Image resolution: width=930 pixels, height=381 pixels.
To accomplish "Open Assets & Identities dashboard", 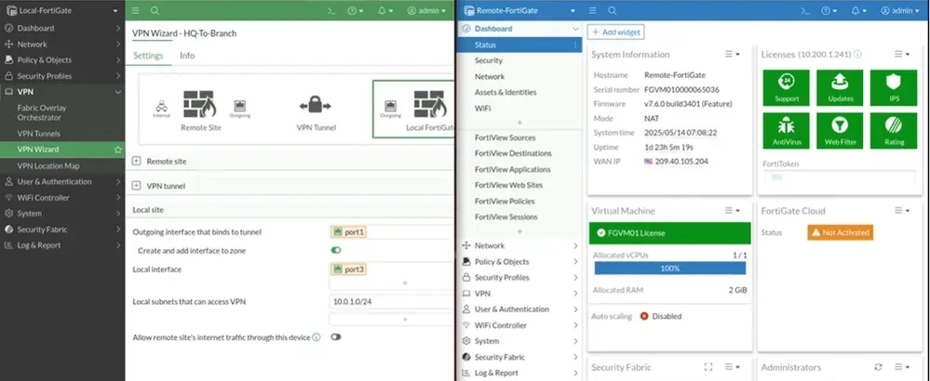I will (x=505, y=93).
